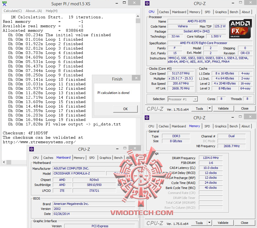Click the AMD FX-8370 name field
This screenshot has height=228, width=257.
click(197, 21)
